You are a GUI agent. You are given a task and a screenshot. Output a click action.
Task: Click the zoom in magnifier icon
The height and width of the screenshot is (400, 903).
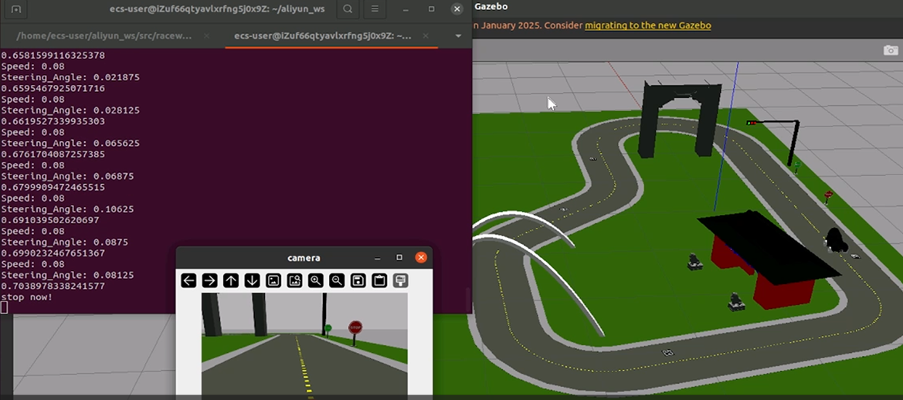tap(315, 280)
